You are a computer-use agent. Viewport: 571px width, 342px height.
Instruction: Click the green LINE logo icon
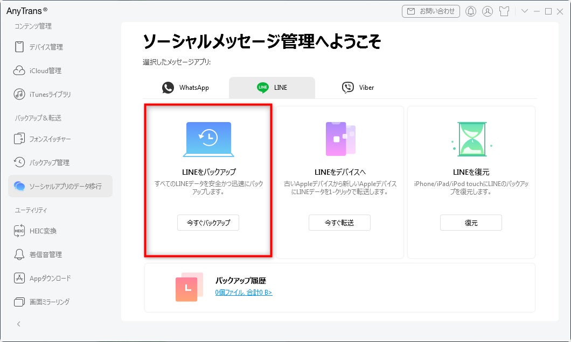click(262, 88)
